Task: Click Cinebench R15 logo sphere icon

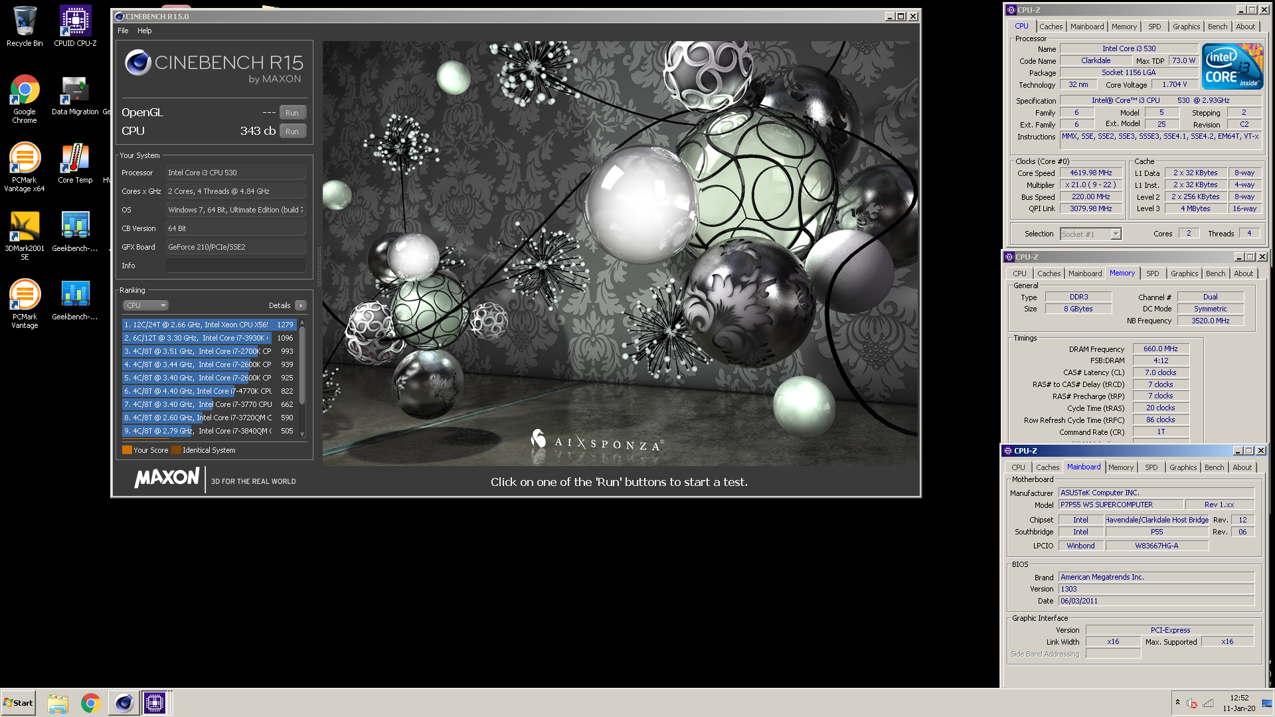Action: [137, 62]
